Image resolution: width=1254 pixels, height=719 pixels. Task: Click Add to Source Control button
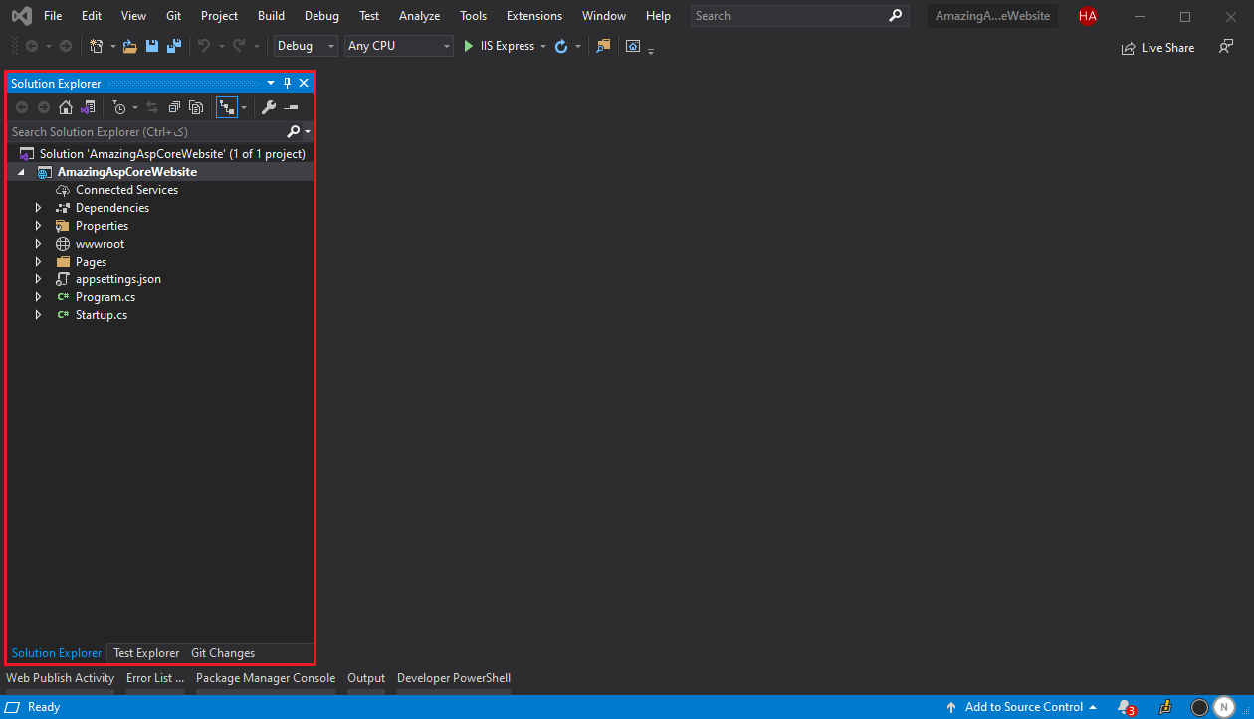tap(1021, 707)
